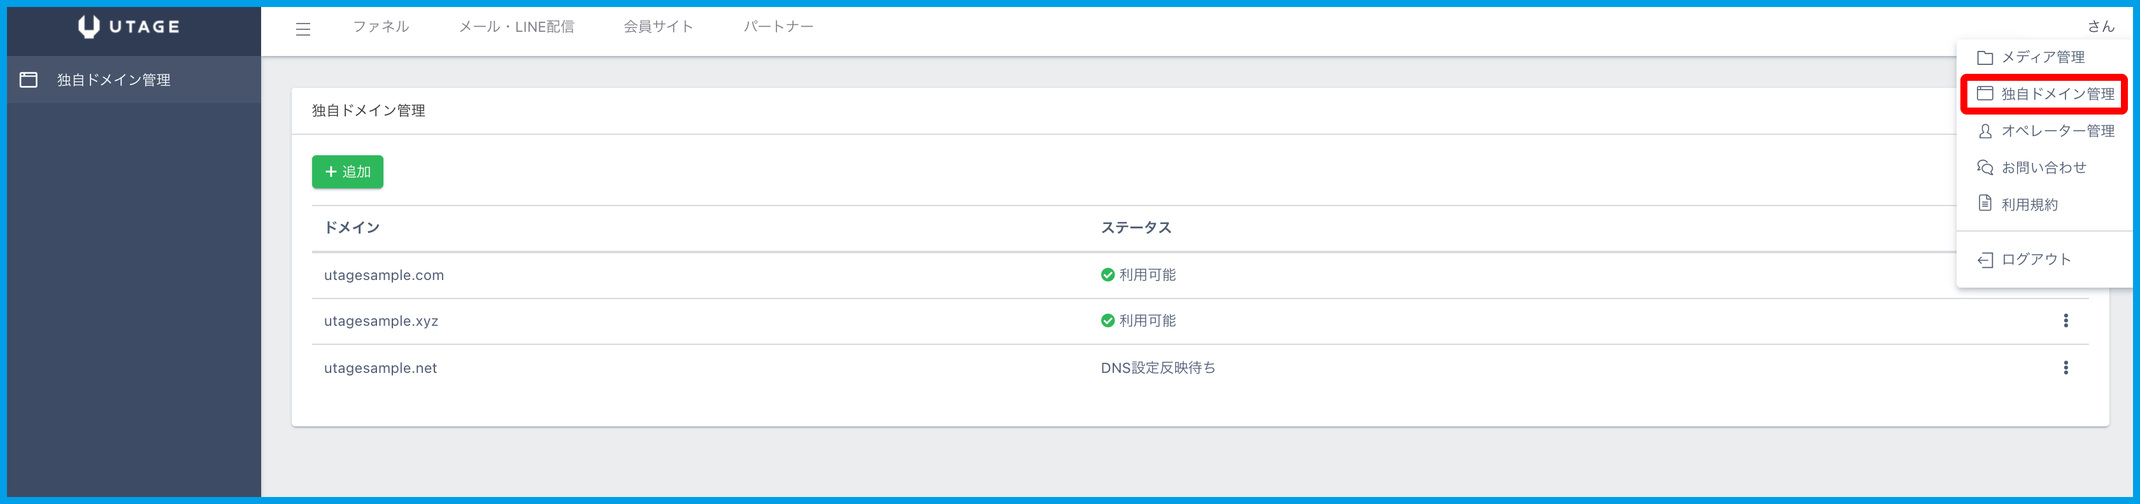Click the chat bubble icon for お問い合わせ

coord(1985,168)
